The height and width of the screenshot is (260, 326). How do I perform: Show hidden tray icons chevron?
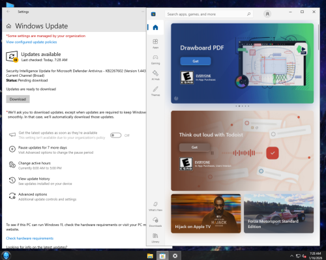tap(291, 256)
